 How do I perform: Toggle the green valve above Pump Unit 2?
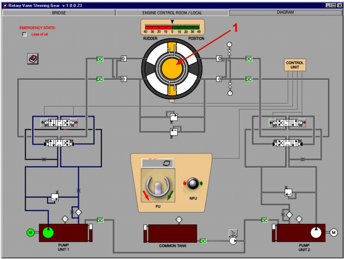click(x=264, y=220)
